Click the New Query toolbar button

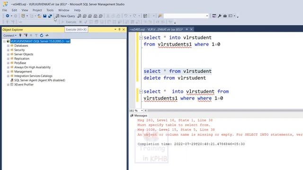65,16
